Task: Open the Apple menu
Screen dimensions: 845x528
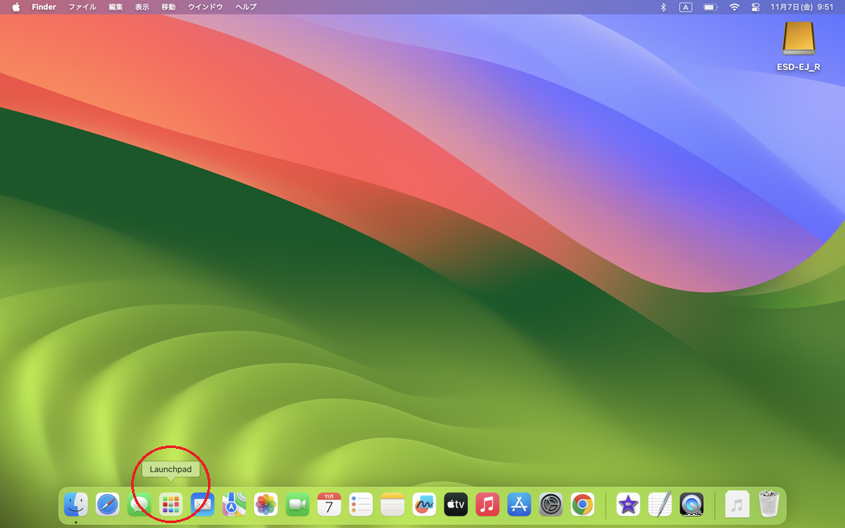Action: pos(16,7)
